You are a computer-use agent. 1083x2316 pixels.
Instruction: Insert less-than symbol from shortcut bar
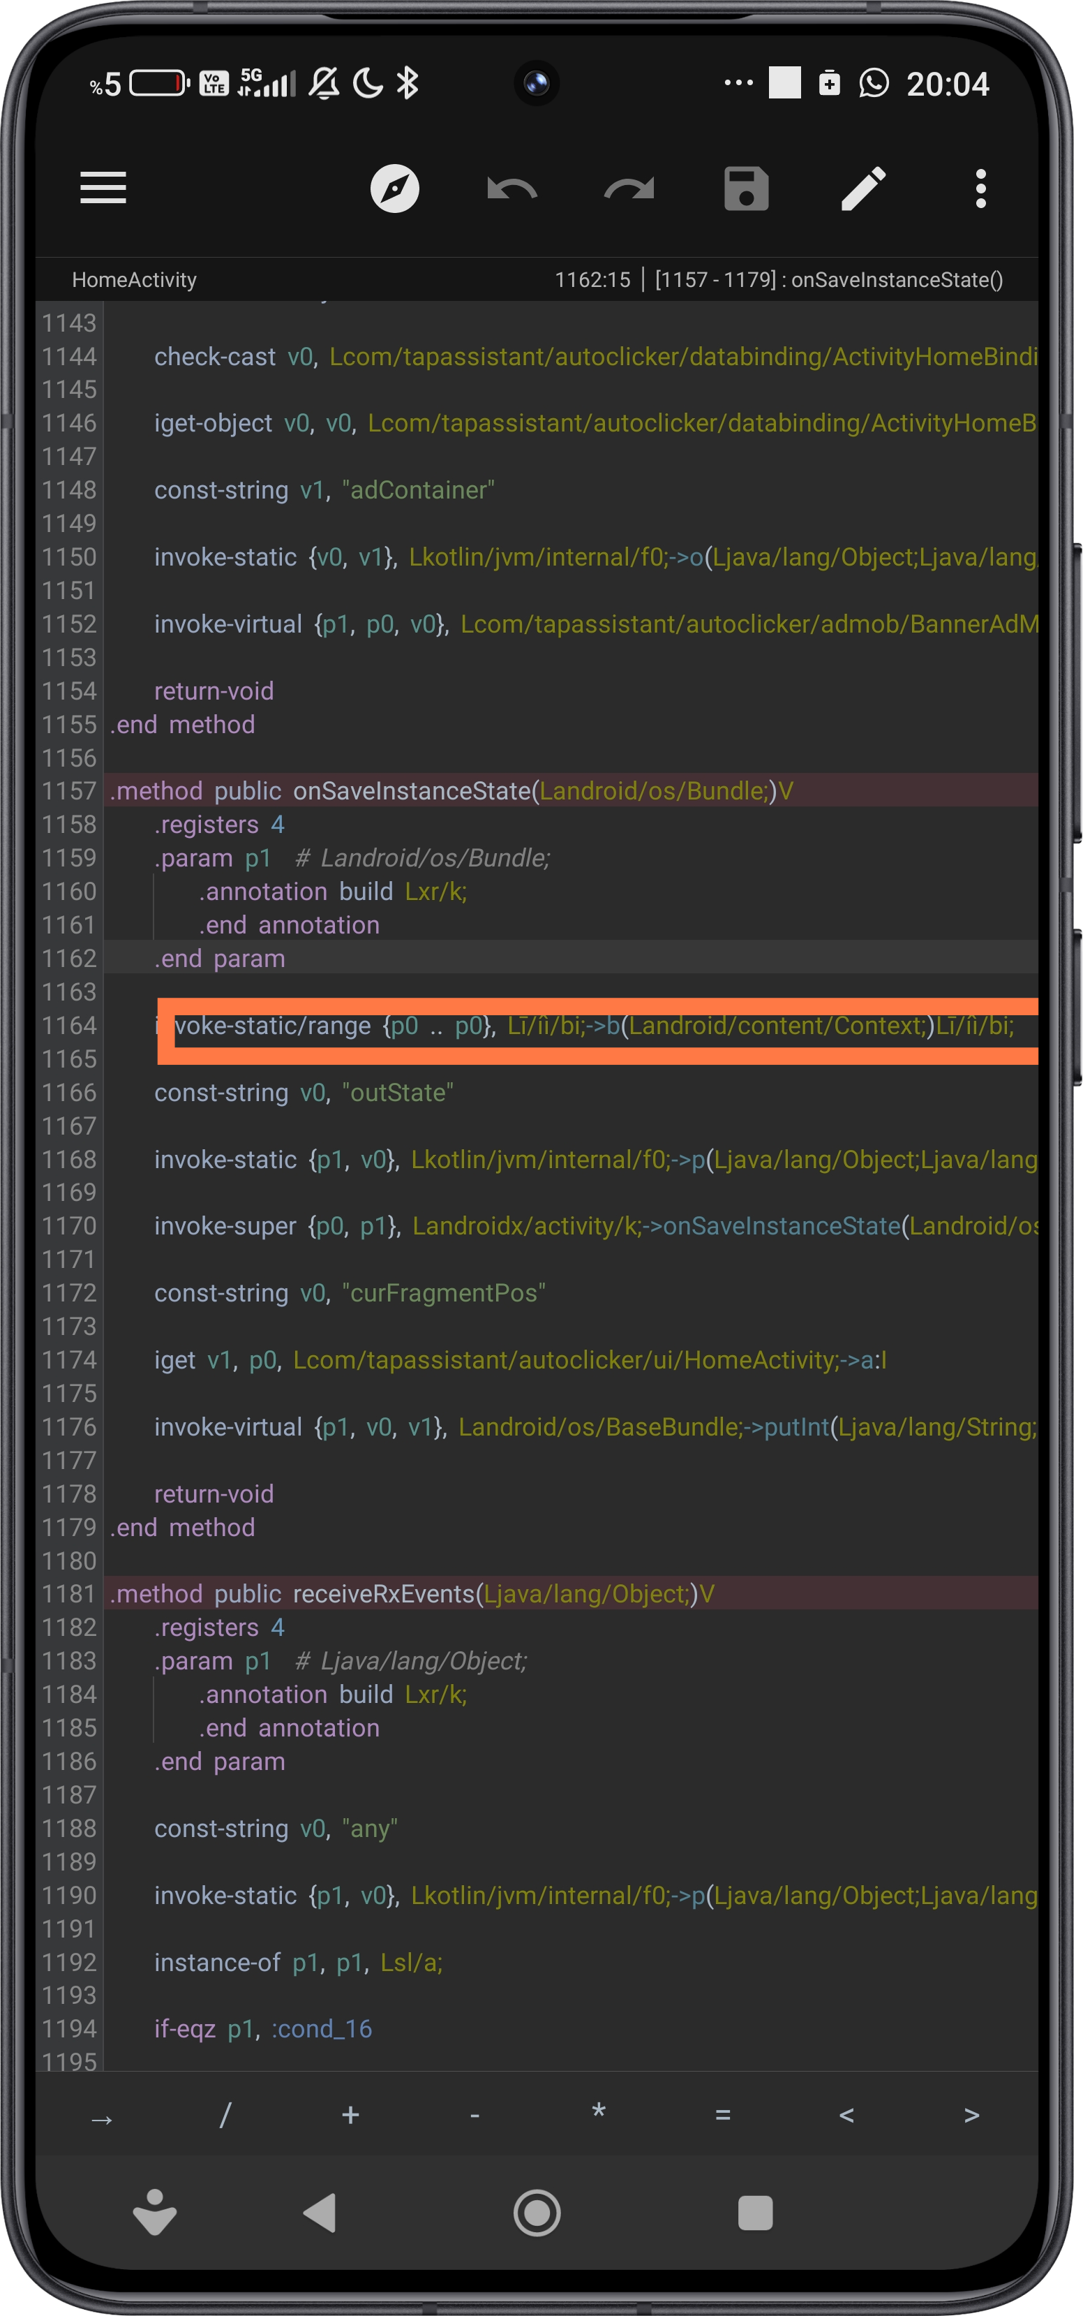pyautogui.click(x=846, y=2115)
